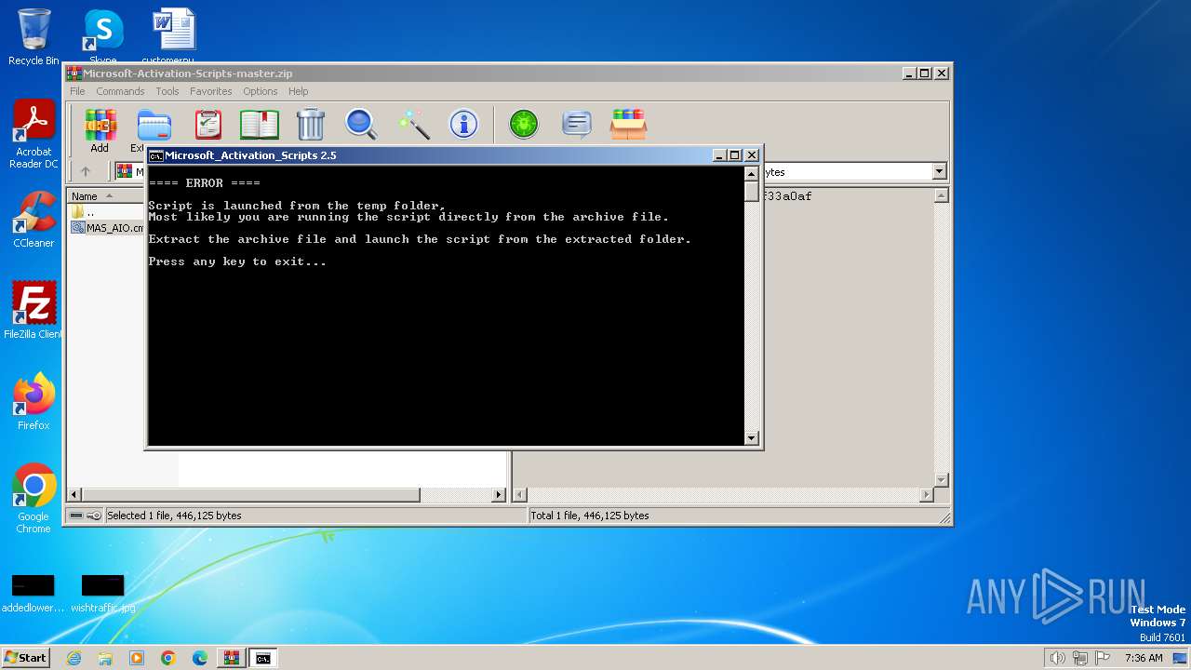The image size is (1191, 670).
Task: Click the comment pane scrollbar down arrow
Action: [x=941, y=480]
